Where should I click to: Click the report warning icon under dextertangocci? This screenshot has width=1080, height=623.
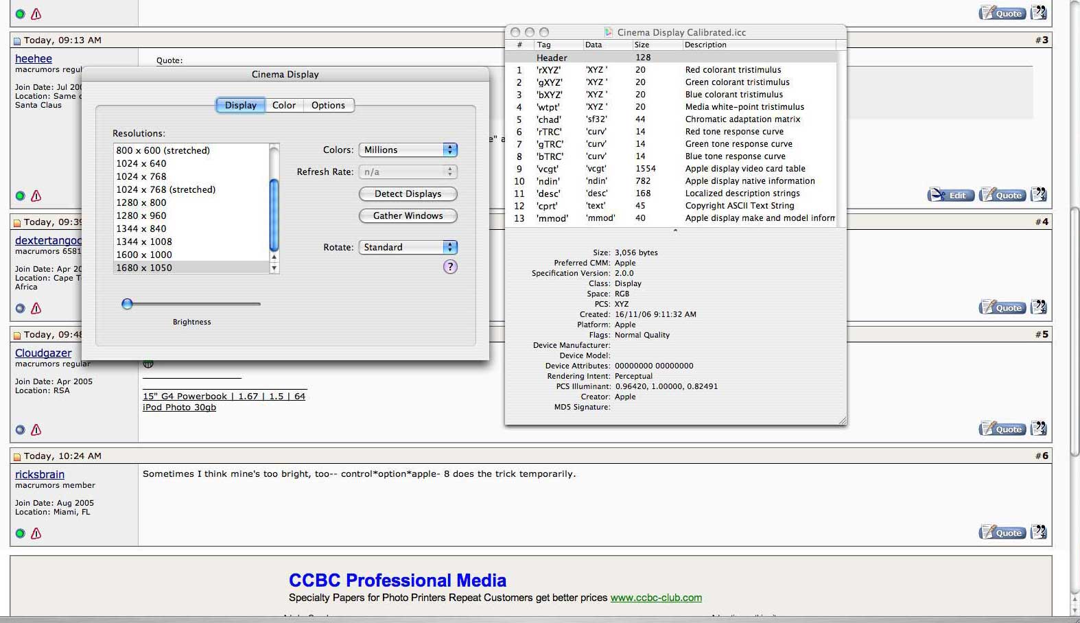[x=36, y=308]
